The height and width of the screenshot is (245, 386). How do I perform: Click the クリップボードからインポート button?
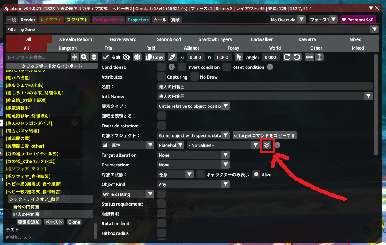(x=52, y=66)
